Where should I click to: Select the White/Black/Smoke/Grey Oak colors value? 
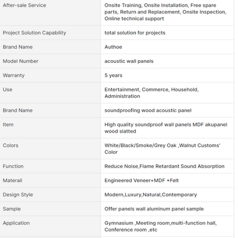[162, 149]
